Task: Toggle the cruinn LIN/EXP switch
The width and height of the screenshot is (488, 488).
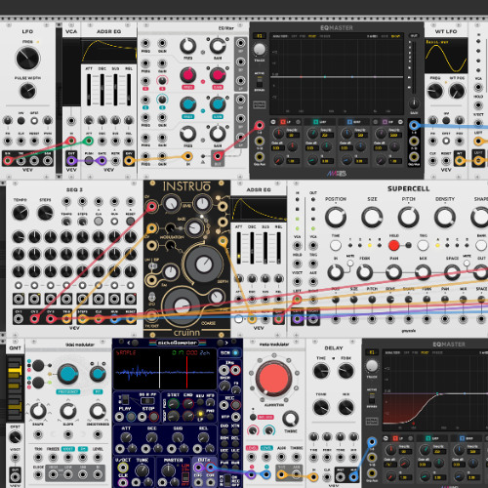Action: 153,266
